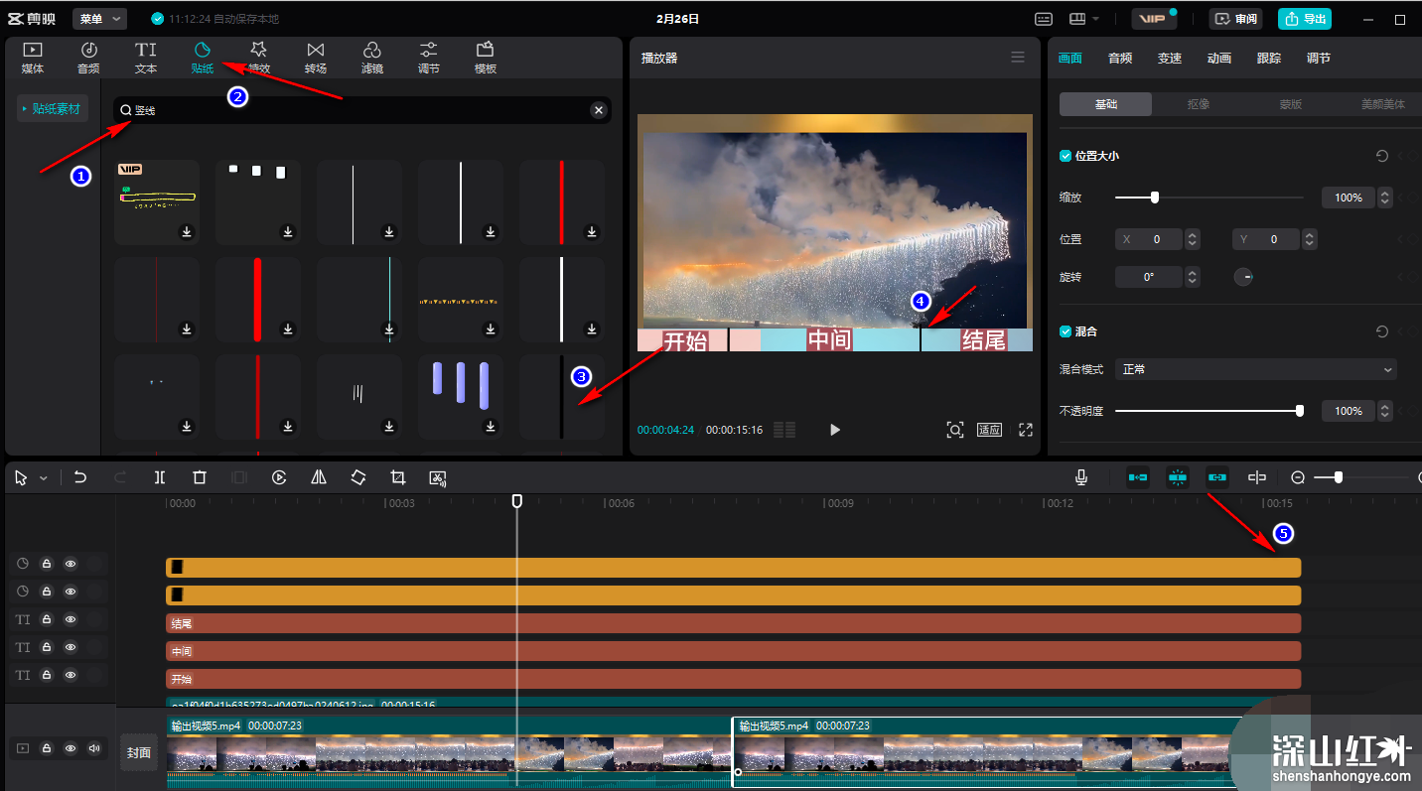Open the 特效 tab in top toolbar
The height and width of the screenshot is (791, 1422).
[x=258, y=58]
